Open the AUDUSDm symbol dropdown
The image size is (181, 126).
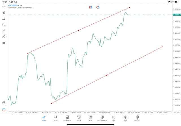(14, 5)
